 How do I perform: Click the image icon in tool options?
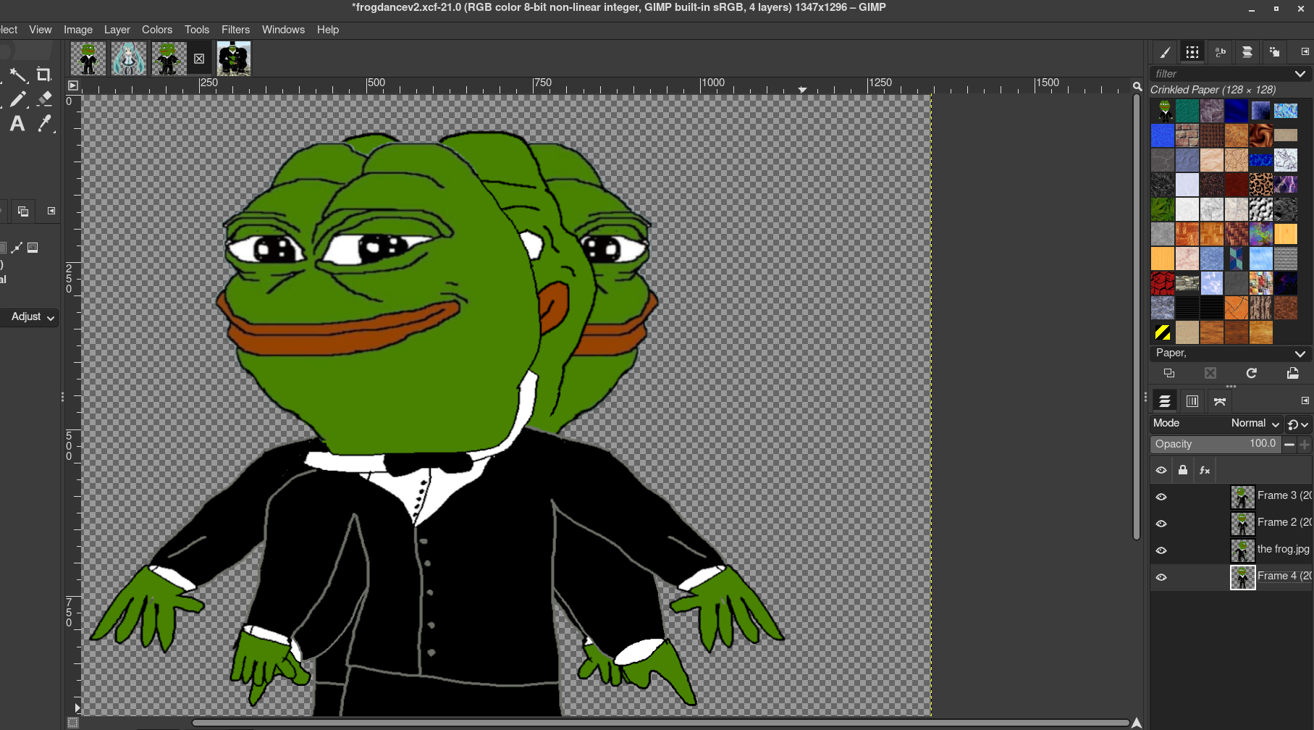point(33,248)
